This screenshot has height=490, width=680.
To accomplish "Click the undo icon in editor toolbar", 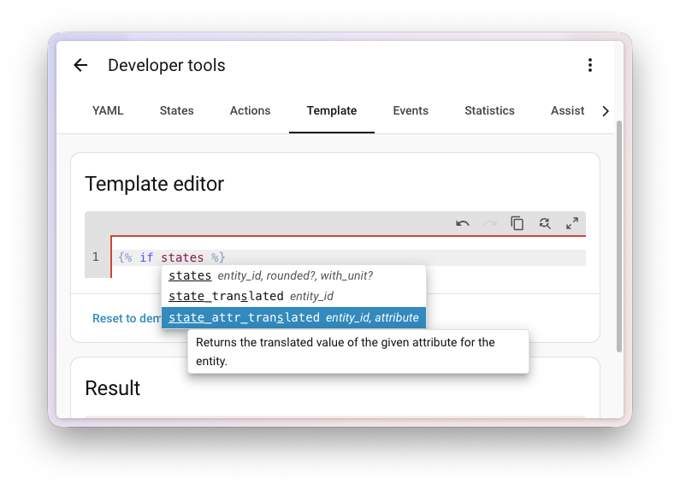I will pos(463,224).
